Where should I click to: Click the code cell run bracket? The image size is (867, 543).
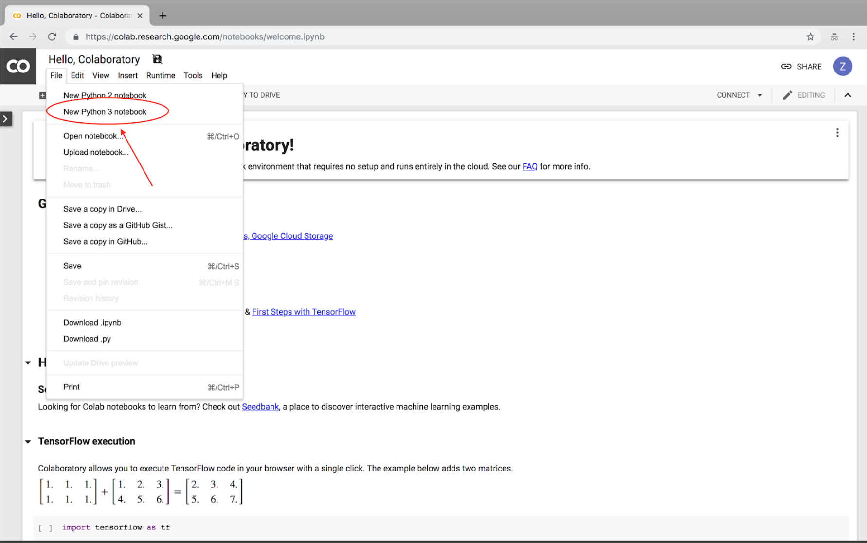point(45,528)
